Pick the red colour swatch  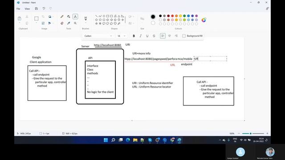[x=172, y=16]
